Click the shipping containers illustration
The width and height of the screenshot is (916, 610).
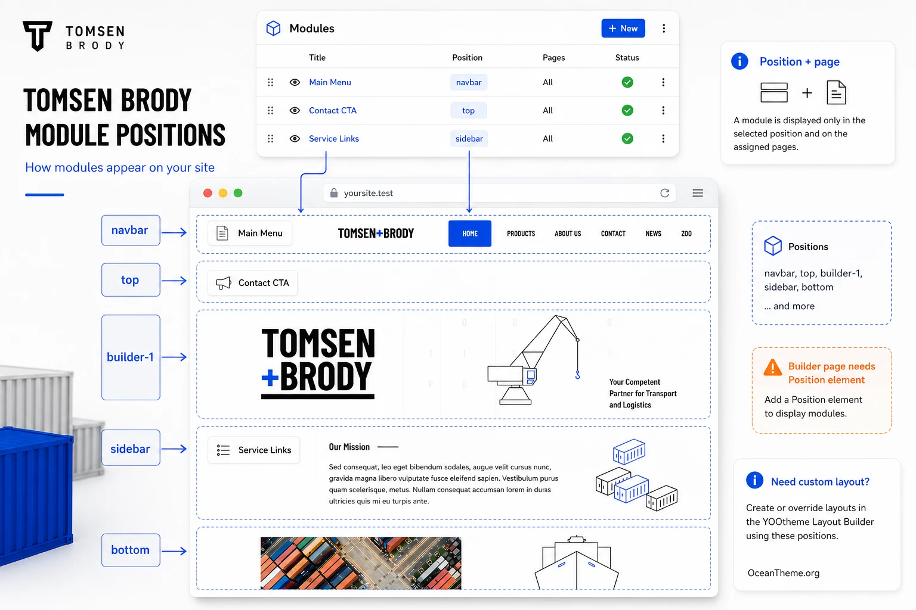[x=636, y=475]
